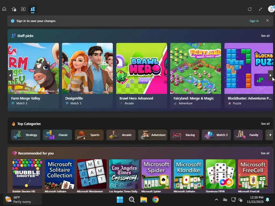
Task: Open the weather widget showing 56°F
Action: click(x=23, y=200)
